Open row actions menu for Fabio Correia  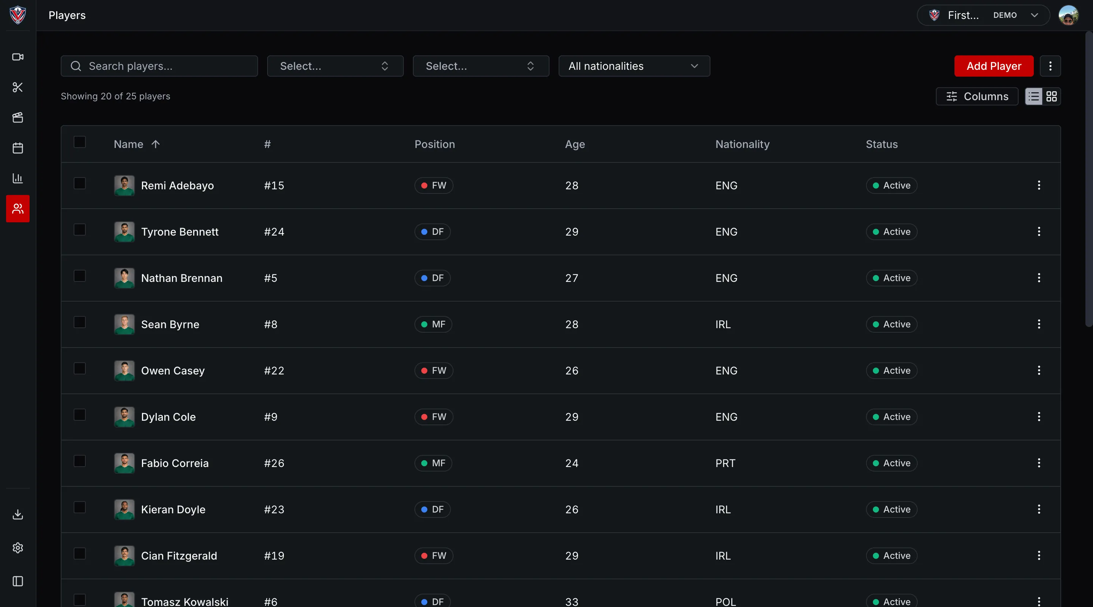click(x=1039, y=463)
